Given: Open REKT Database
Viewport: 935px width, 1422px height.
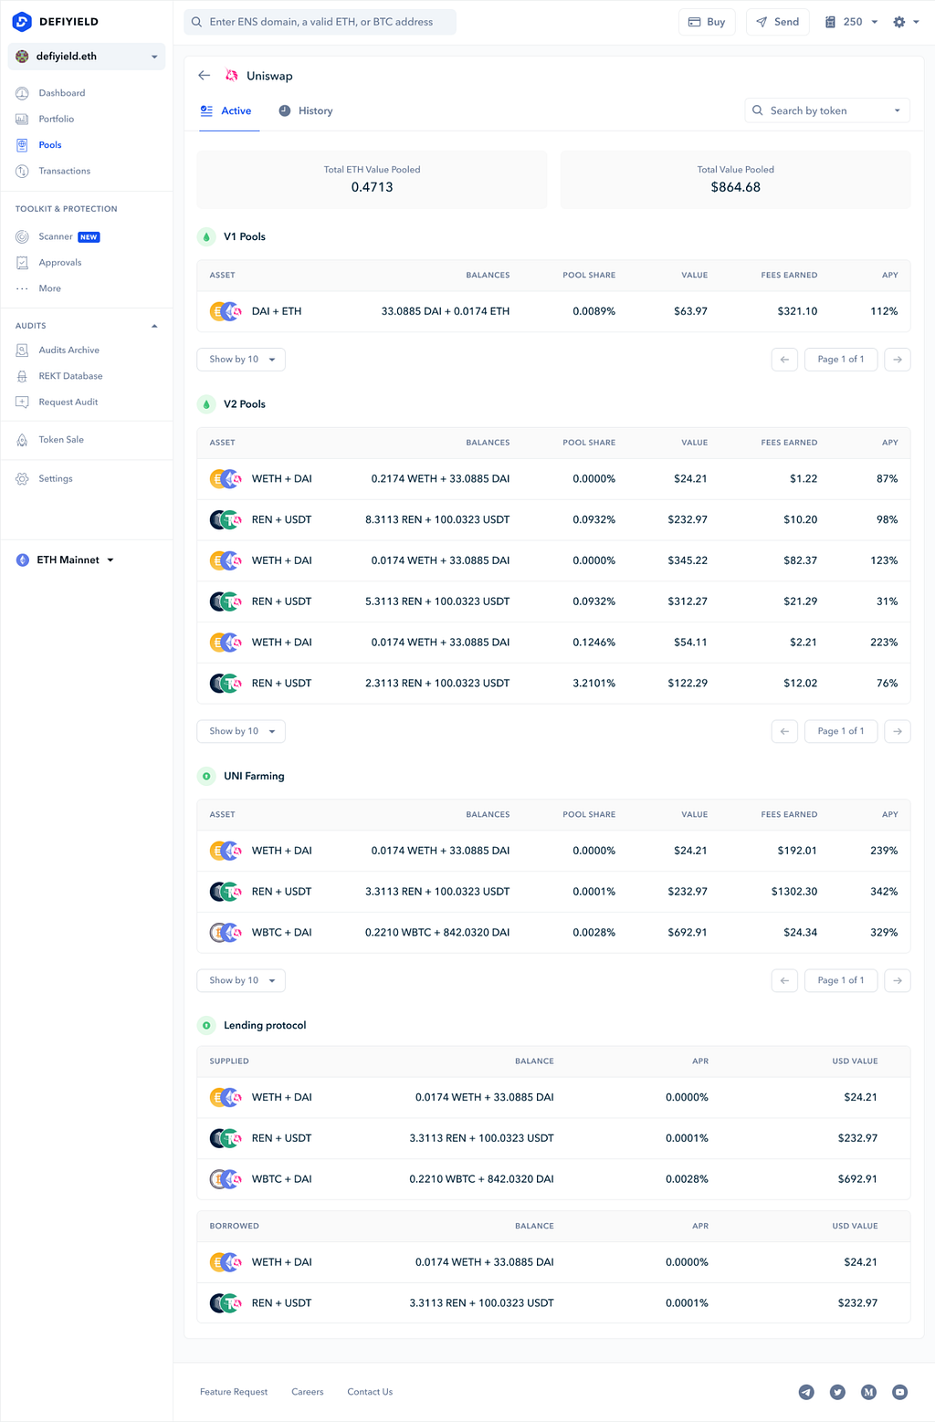Looking at the screenshot, I should coord(70,376).
